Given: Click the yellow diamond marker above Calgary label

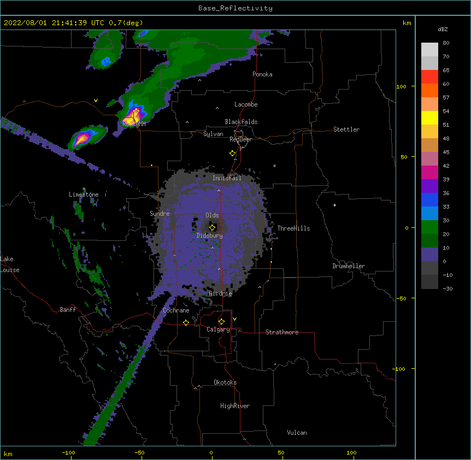Looking at the screenshot, I should click(221, 322).
